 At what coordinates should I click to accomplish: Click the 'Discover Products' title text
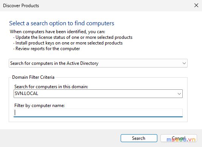click(21, 6)
